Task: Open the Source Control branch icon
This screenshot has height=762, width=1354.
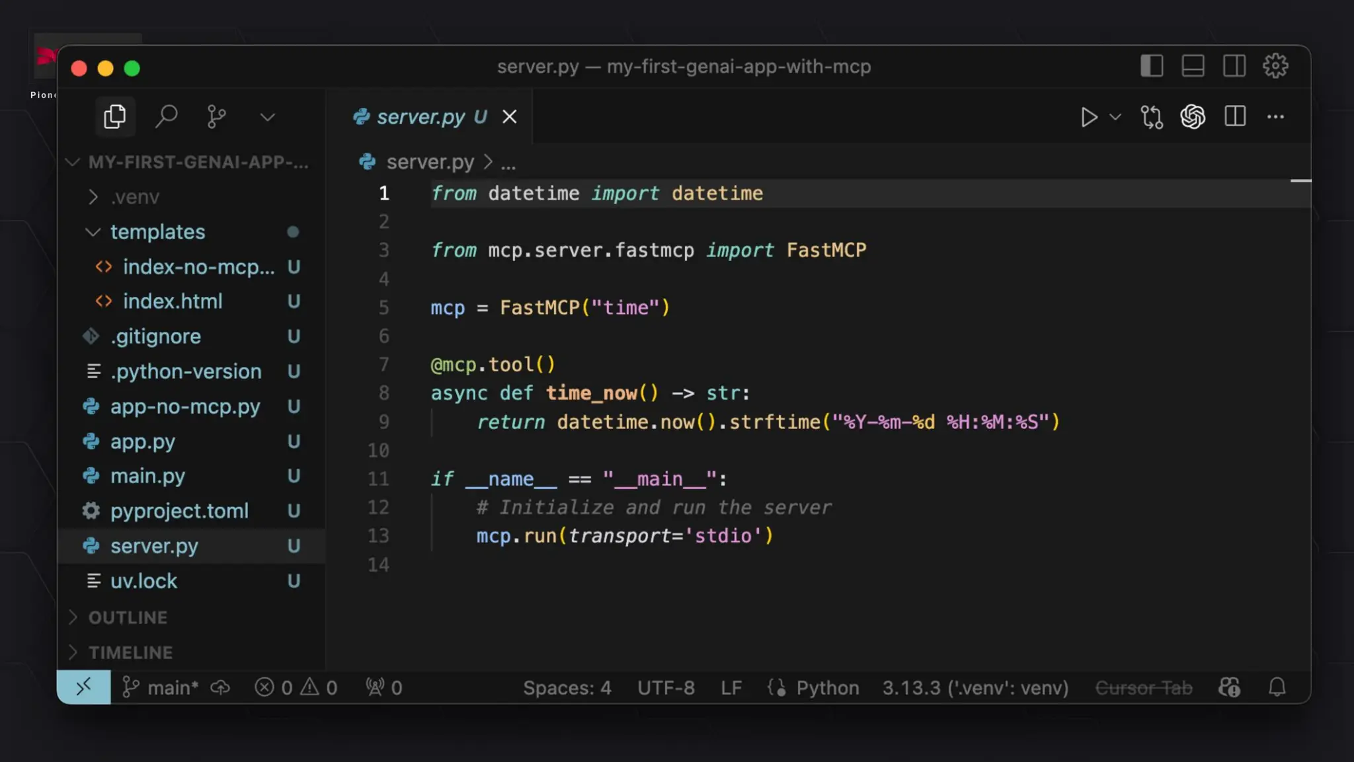Action: (x=216, y=117)
